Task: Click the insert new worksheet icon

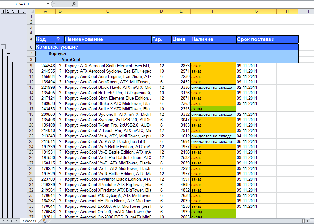Action: (45, 221)
